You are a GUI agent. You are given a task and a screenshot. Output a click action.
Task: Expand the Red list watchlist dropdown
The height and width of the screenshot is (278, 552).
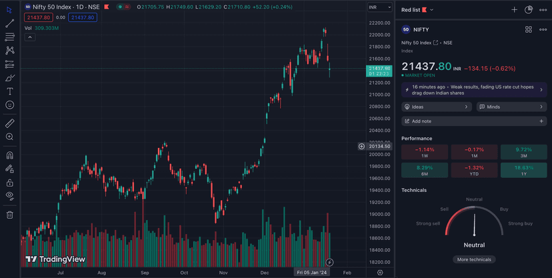417,10
